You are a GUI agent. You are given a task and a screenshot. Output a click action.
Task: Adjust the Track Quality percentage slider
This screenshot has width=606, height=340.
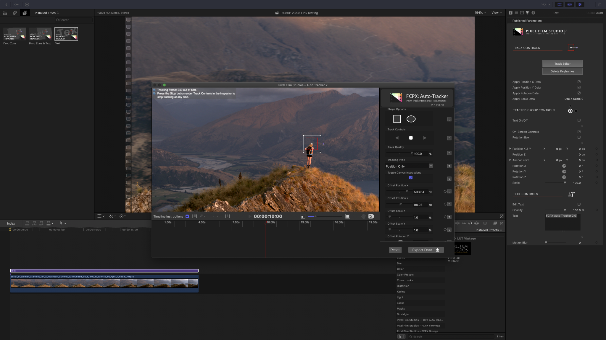point(411,153)
